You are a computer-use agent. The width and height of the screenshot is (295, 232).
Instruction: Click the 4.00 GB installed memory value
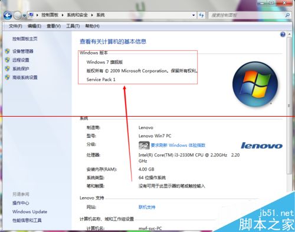point(146,169)
